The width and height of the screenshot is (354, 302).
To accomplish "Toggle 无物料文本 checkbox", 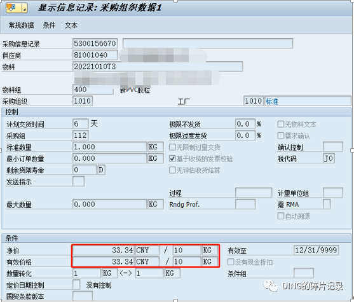I will click(281, 124).
